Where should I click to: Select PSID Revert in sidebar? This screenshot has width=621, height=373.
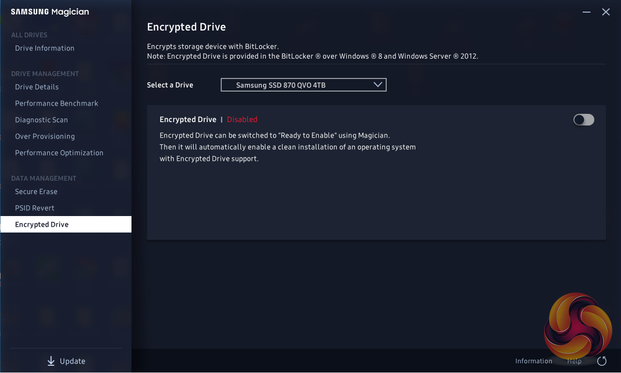pos(35,208)
